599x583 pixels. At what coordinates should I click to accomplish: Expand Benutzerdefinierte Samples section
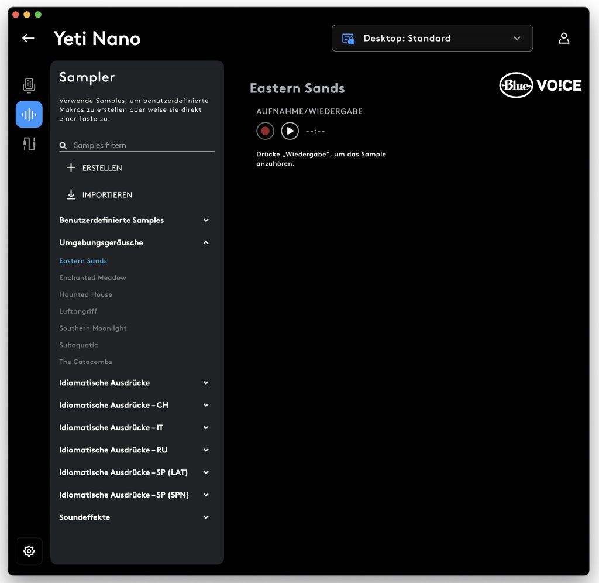tap(134, 220)
